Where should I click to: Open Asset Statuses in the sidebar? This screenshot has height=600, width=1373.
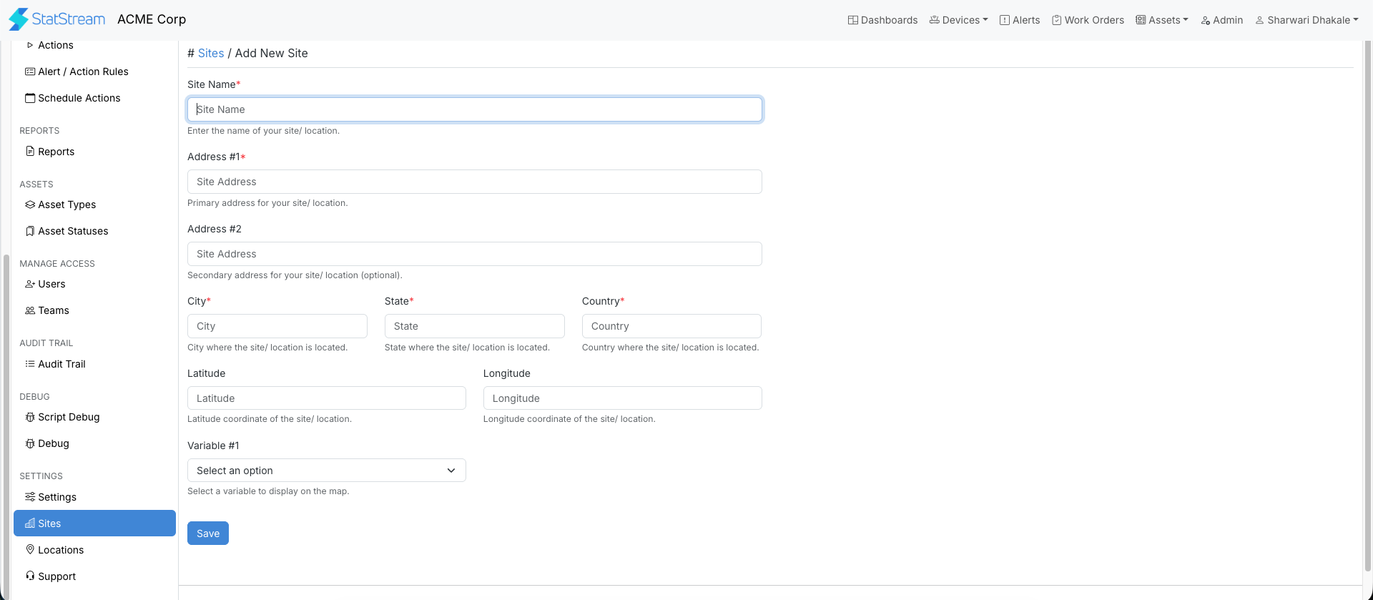tap(94, 231)
